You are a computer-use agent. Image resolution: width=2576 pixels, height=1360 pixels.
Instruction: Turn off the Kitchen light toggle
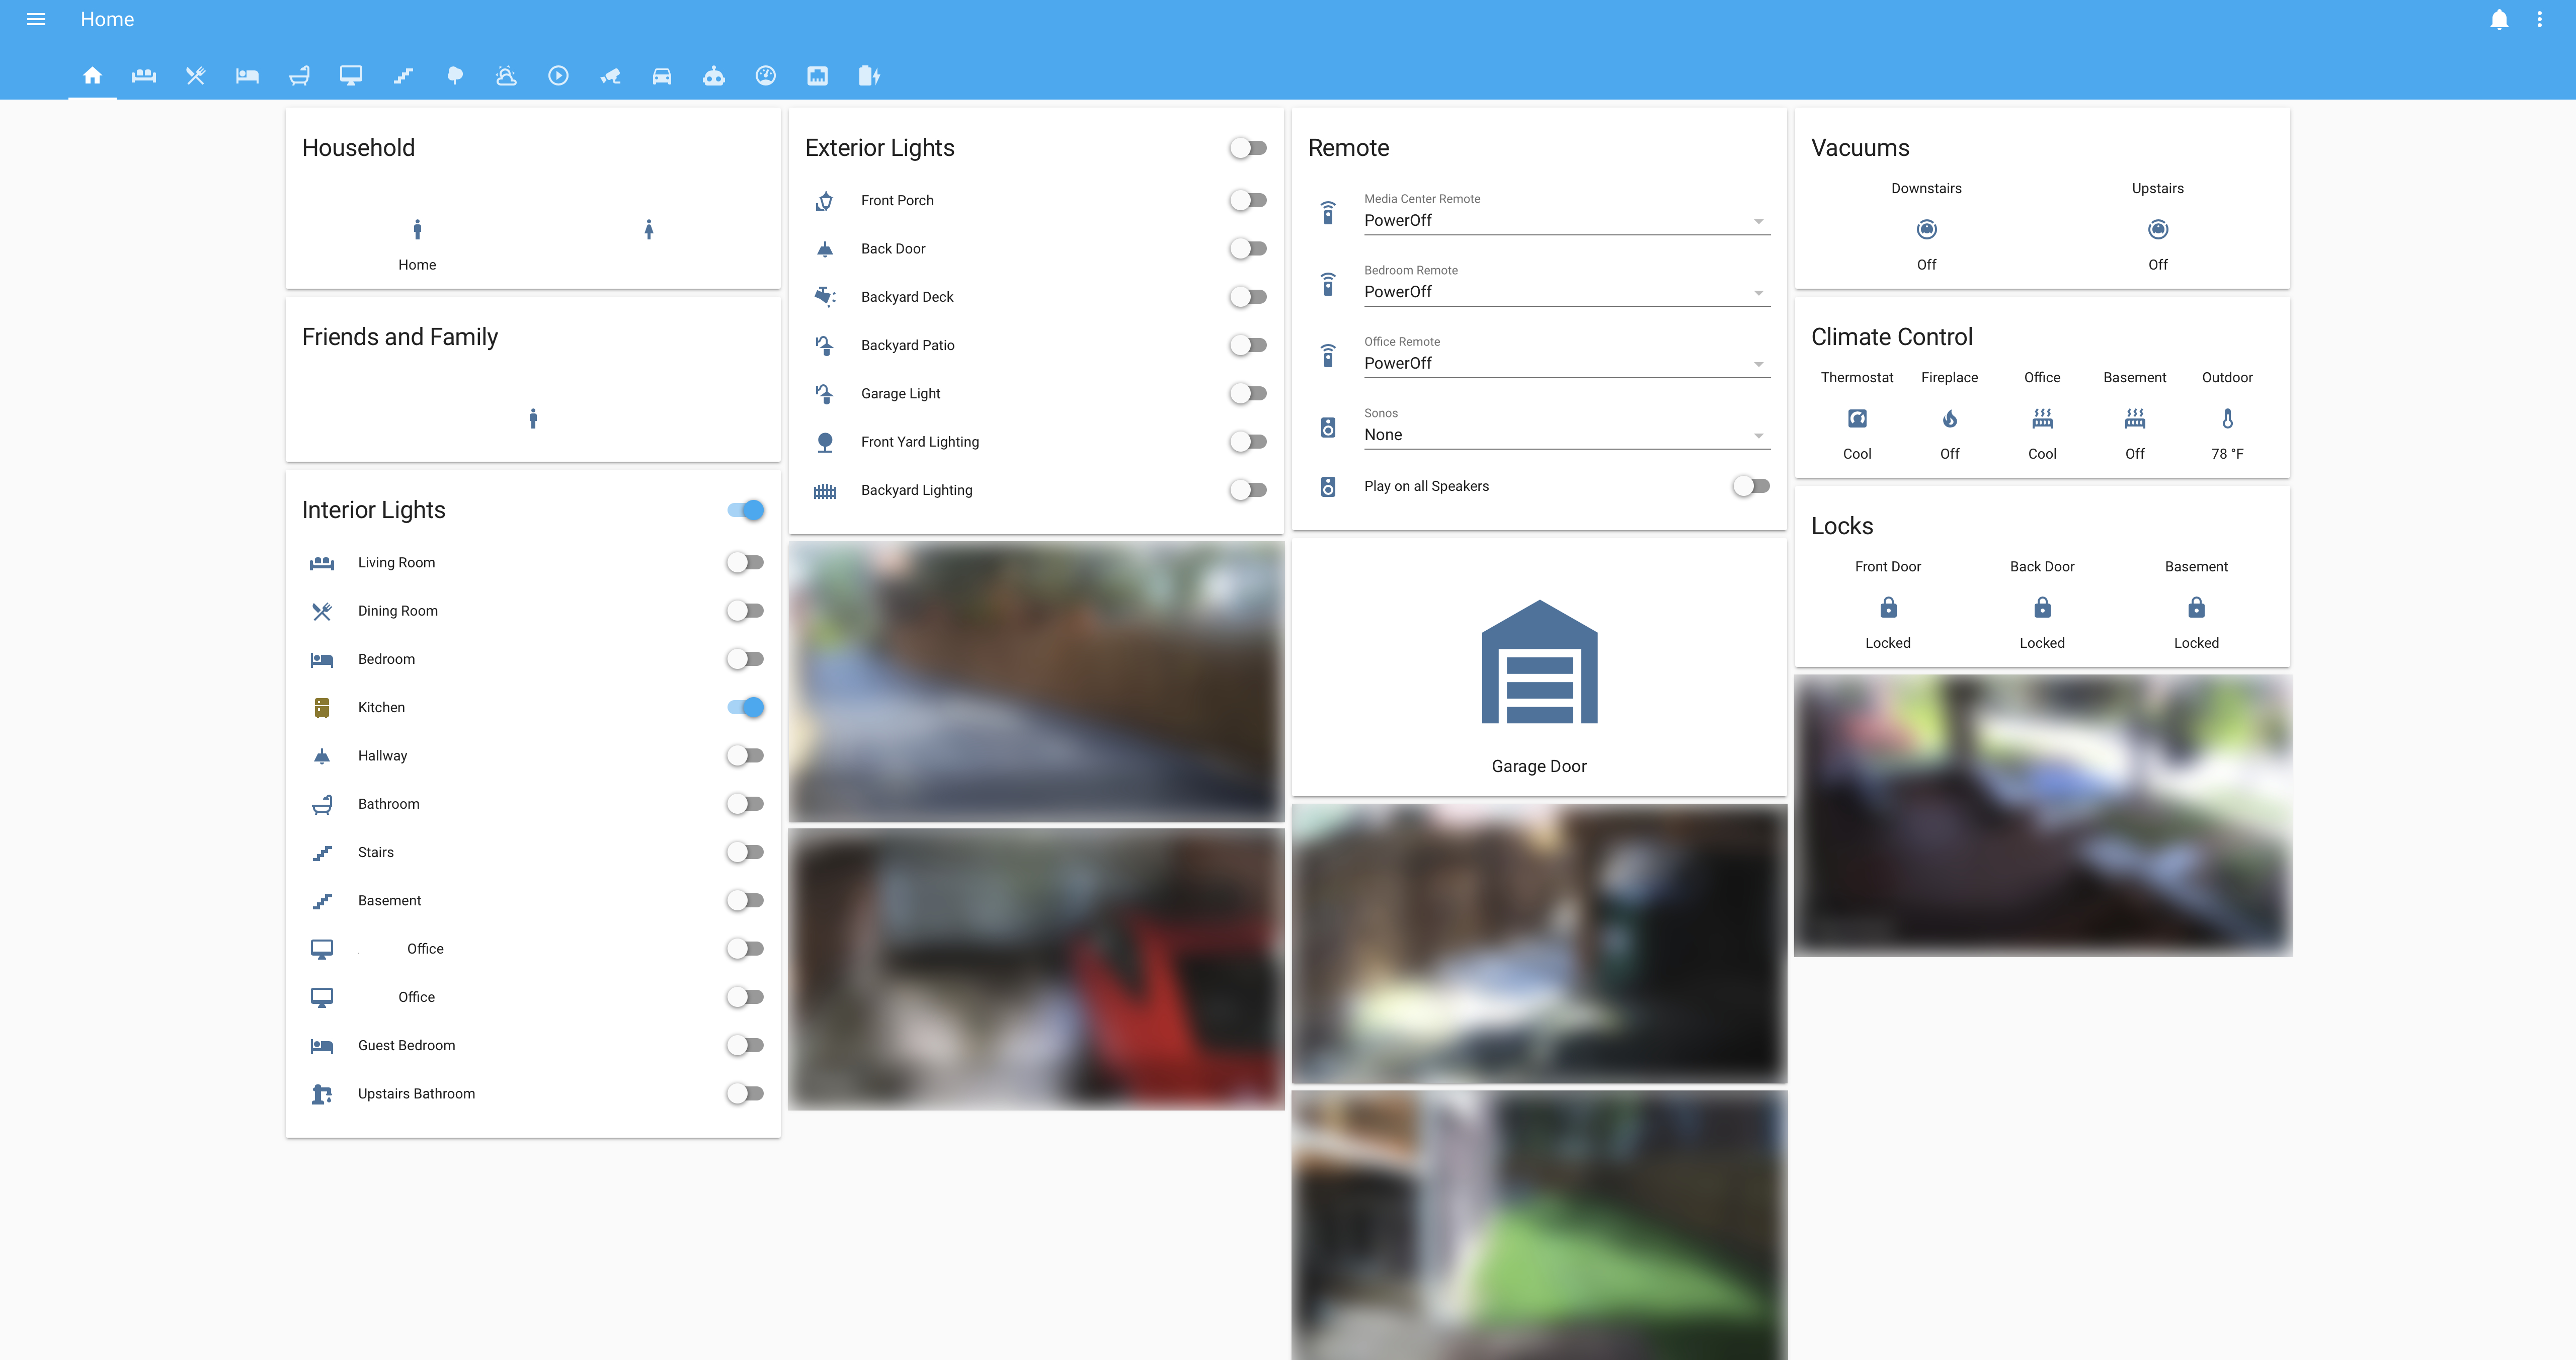(x=746, y=707)
